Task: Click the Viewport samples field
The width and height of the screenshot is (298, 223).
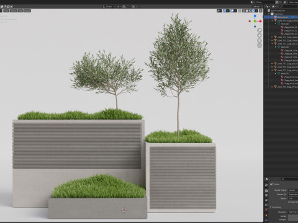Action: (x=293, y=219)
